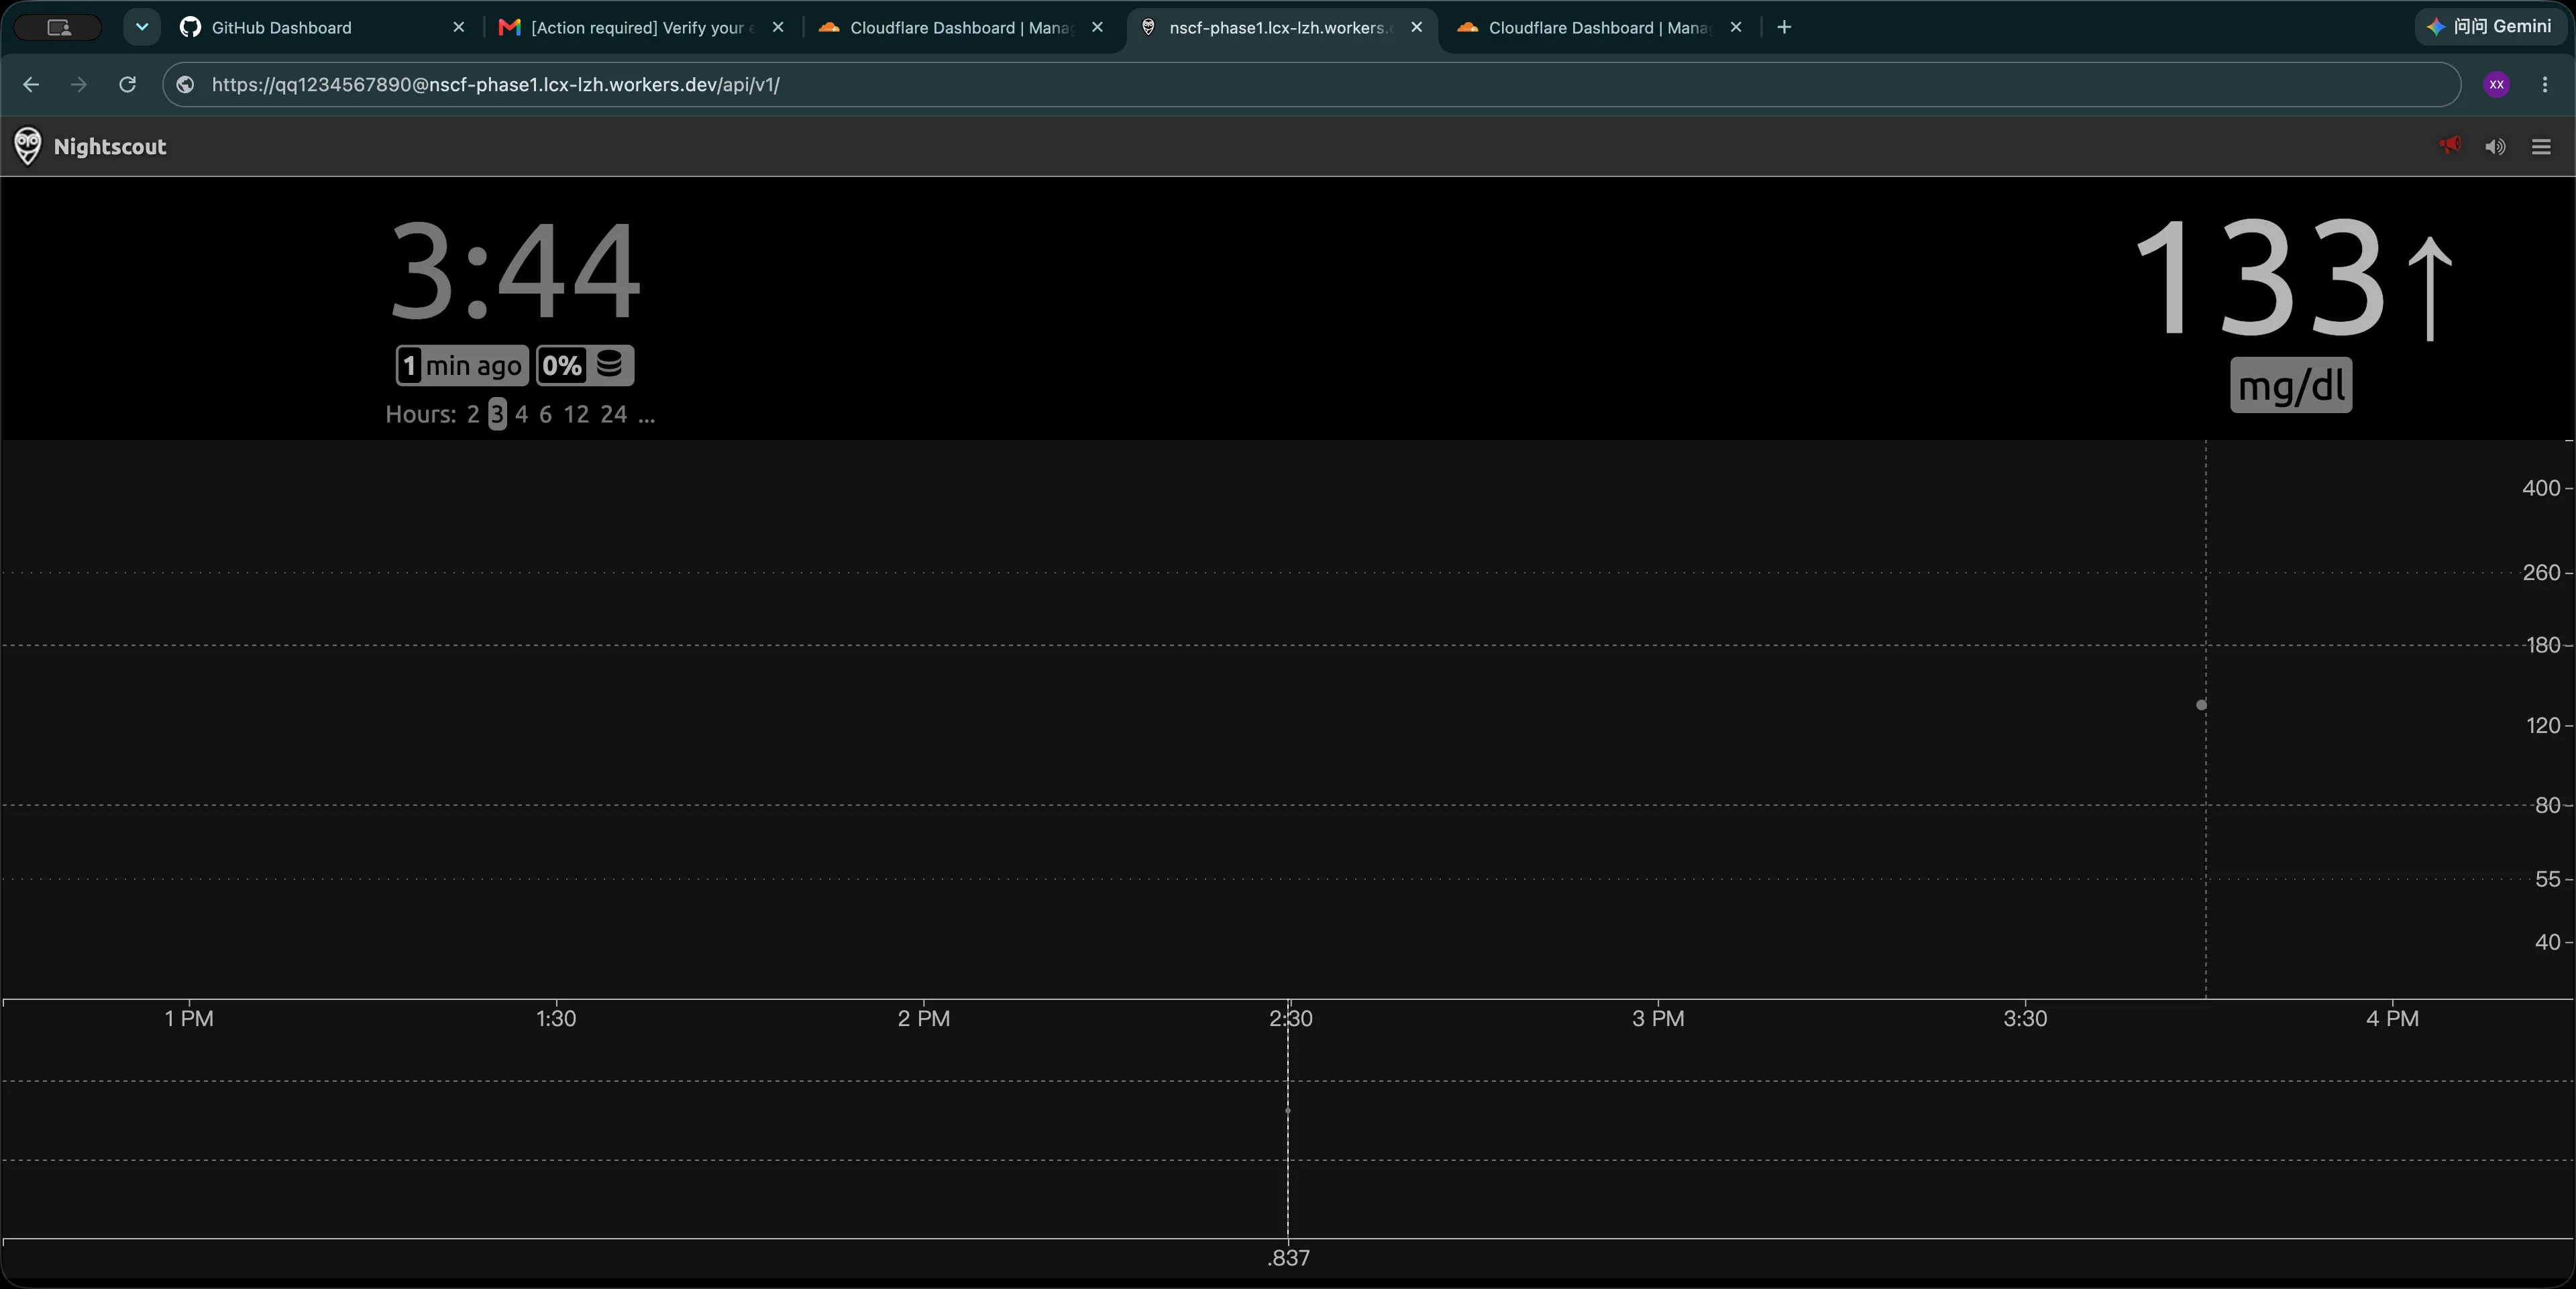Click the 3:44 clock display
Screen dimensions: 2576x1289
(515, 272)
